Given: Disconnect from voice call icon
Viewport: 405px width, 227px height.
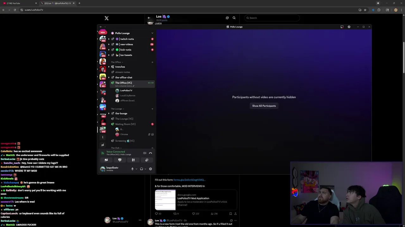Looking at the screenshot, I should coord(151,153).
